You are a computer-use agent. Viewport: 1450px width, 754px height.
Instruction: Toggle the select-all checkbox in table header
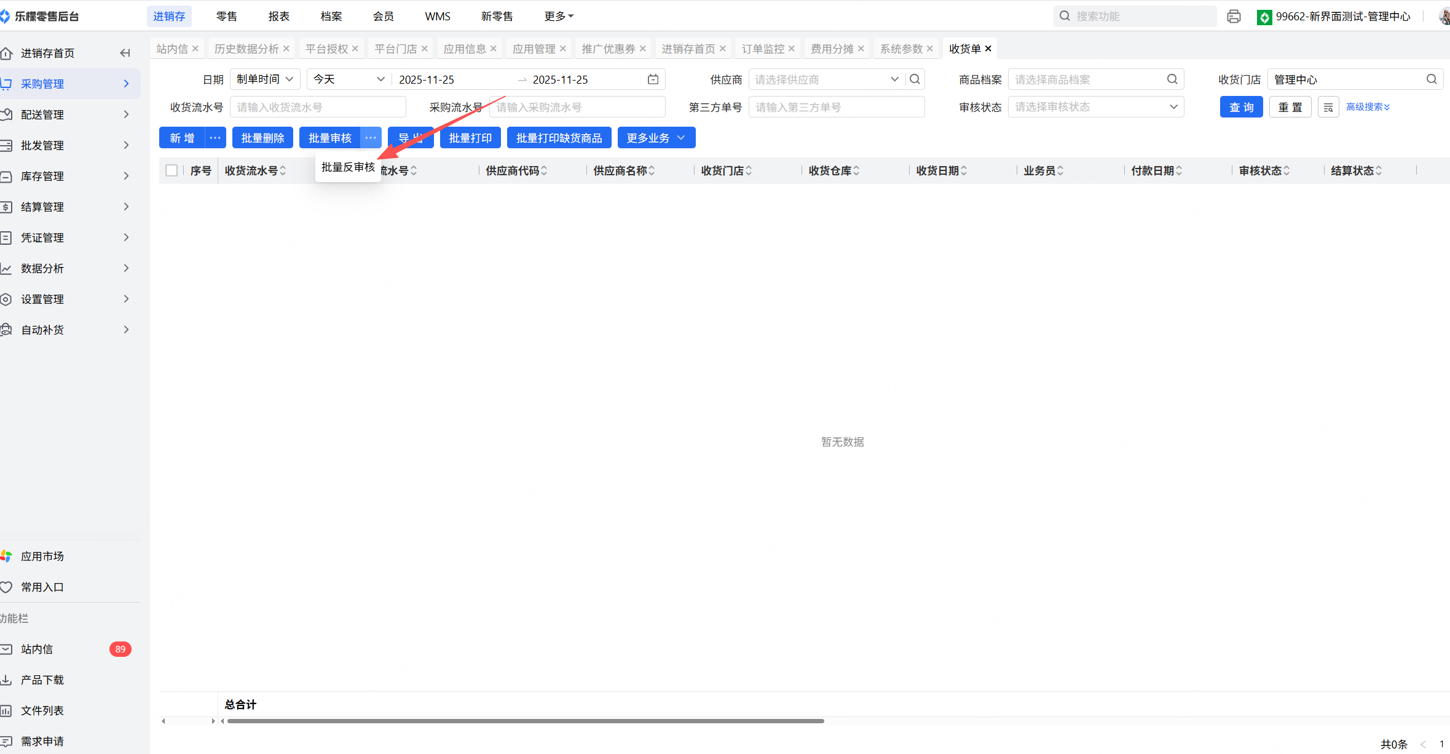(171, 170)
